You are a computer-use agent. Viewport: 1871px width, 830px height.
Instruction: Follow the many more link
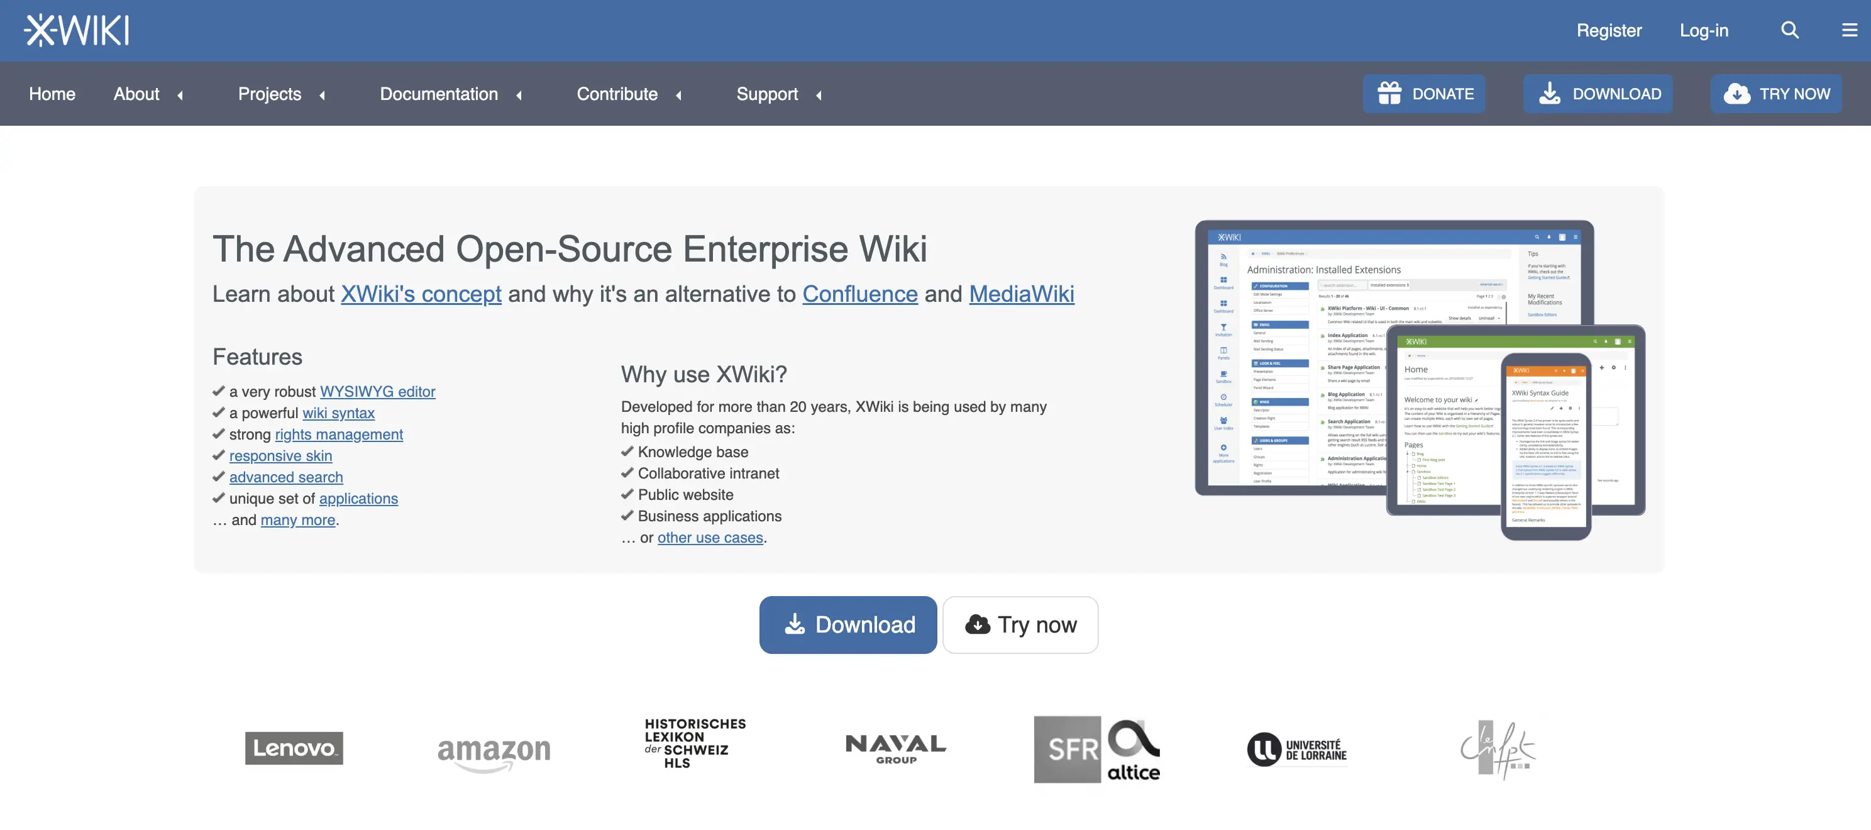(298, 520)
